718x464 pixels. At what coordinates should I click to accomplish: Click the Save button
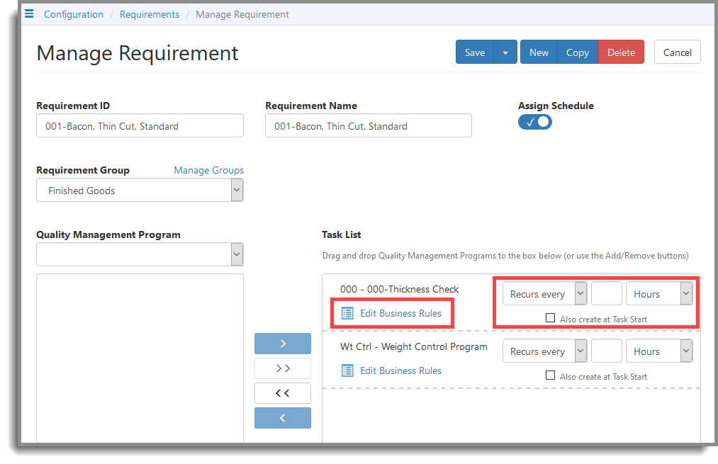[x=474, y=52]
